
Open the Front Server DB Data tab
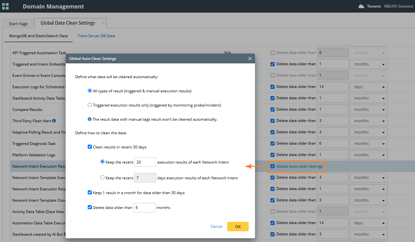pos(96,36)
